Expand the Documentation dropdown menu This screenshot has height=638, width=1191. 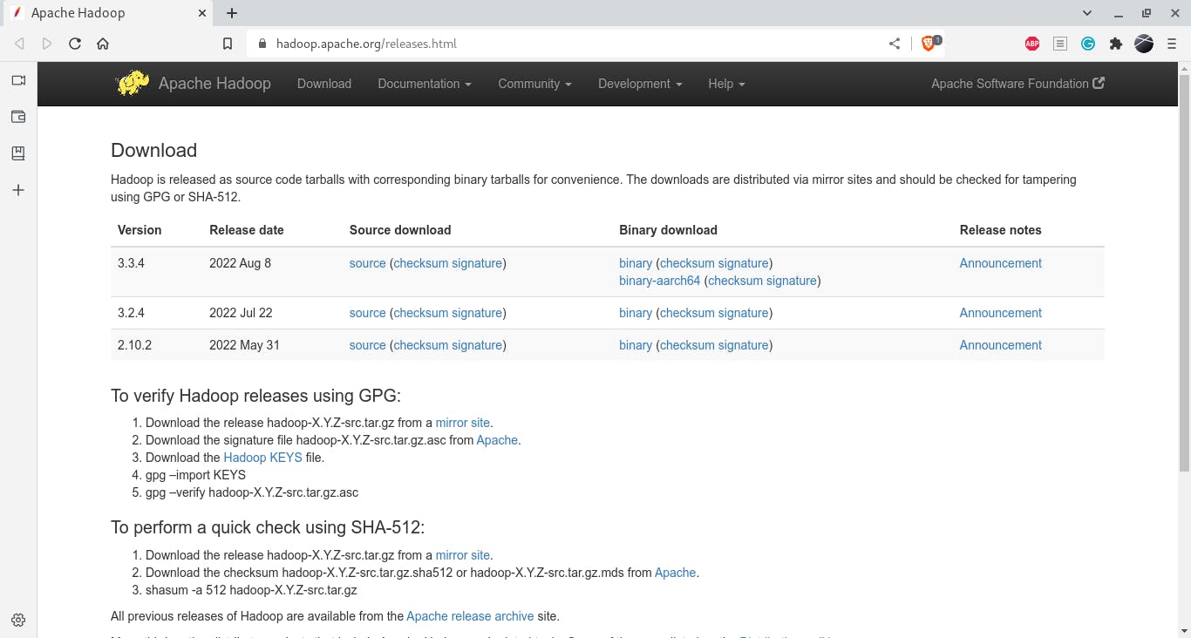(x=425, y=84)
